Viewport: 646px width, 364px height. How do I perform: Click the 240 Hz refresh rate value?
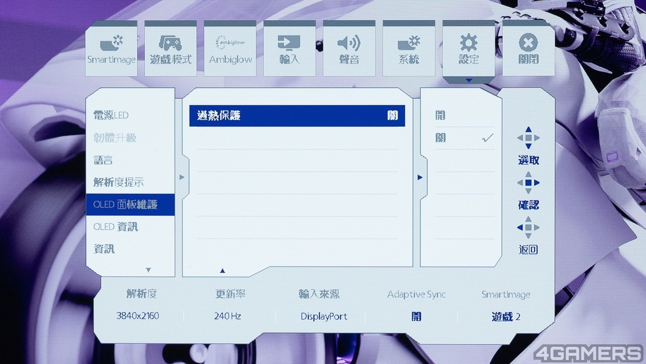pos(228,316)
